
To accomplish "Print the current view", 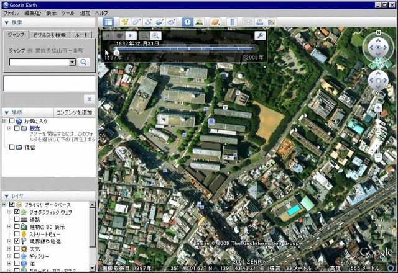I will coord(259,22).
